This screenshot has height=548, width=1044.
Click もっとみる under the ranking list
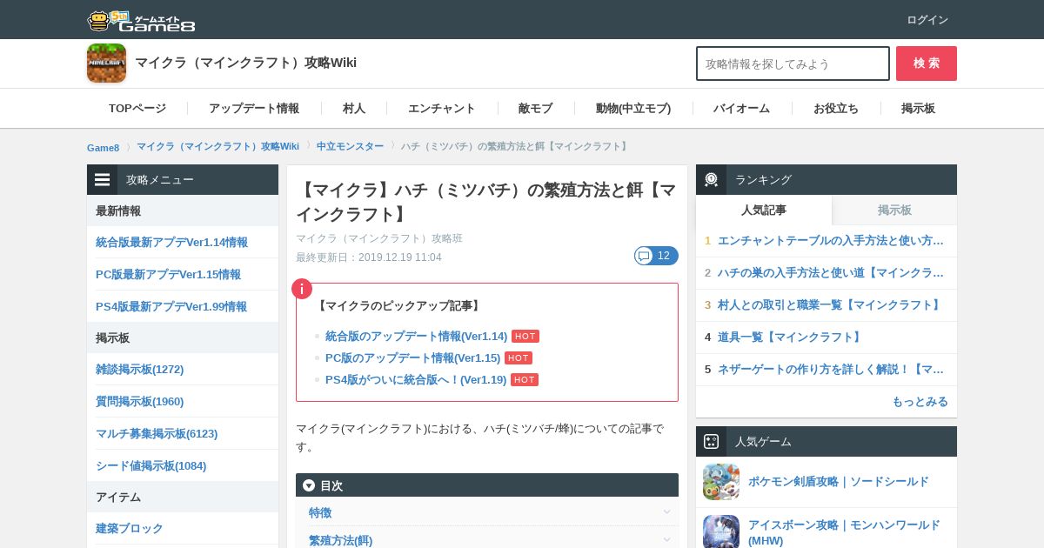pyautogui.click(x=920, y=402)
